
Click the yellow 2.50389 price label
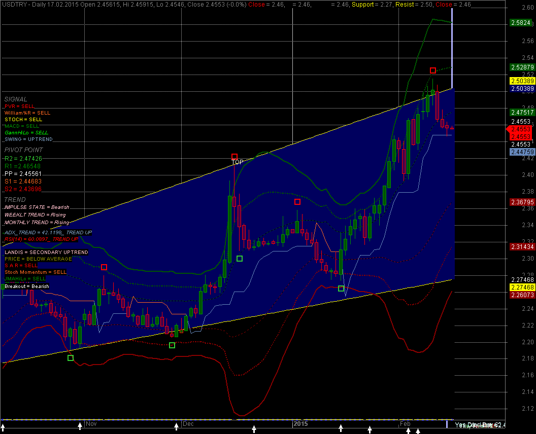[521, 81]
